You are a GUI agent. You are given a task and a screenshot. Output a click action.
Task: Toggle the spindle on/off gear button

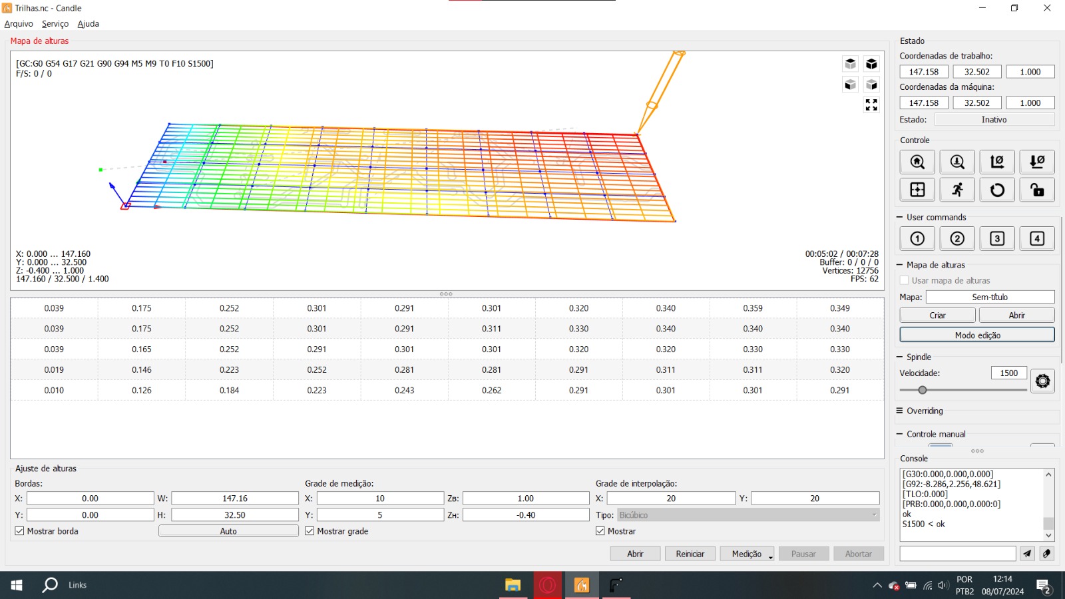[x=1042, y=381]
